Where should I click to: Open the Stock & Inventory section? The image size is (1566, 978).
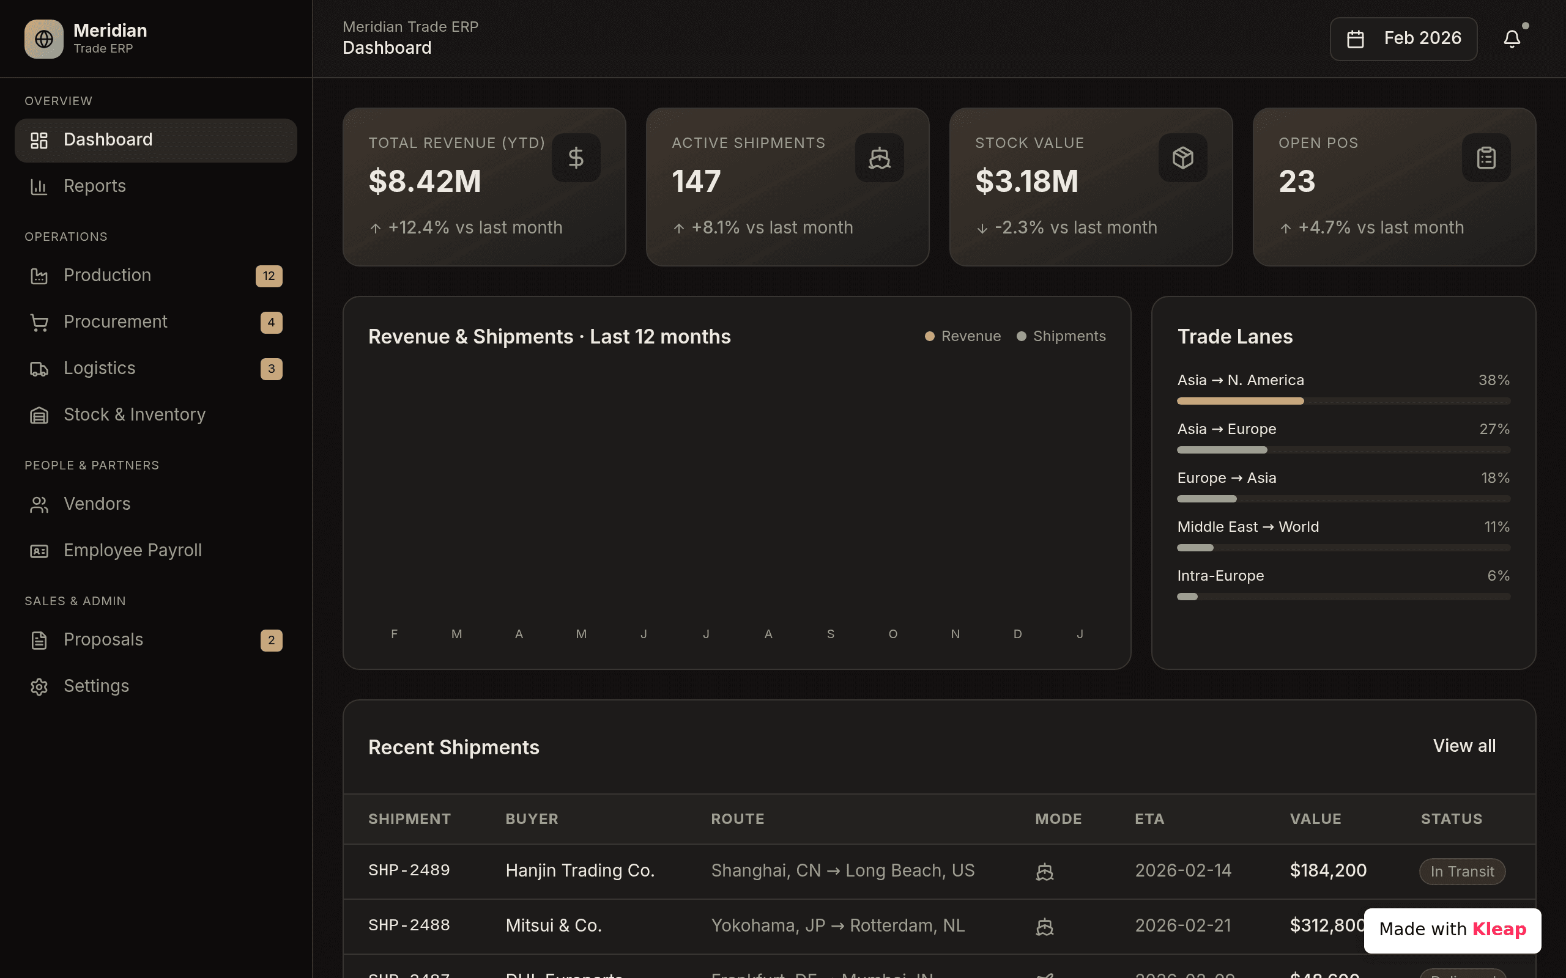pos(156,414)
